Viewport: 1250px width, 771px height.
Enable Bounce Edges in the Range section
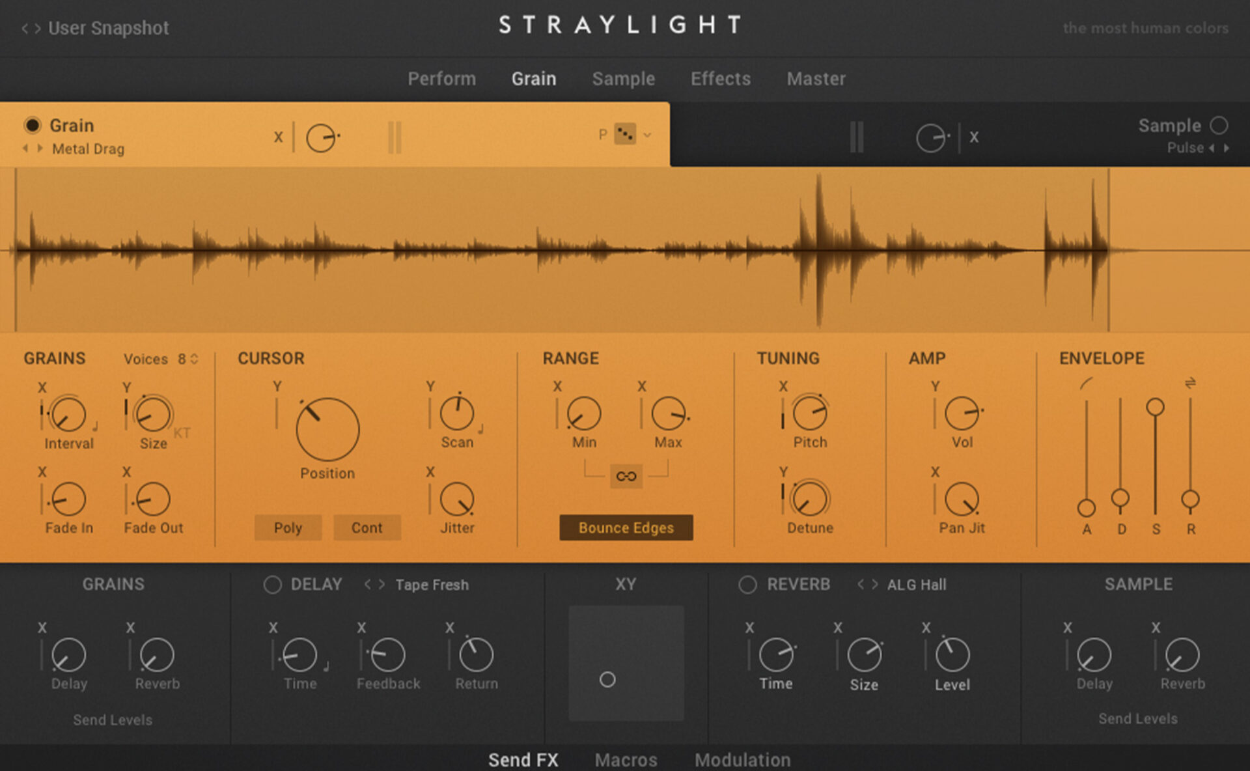pos(626,527)
